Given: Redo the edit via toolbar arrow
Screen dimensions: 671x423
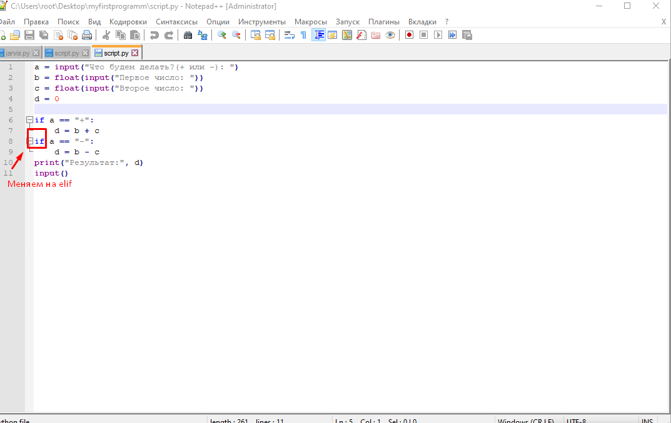Looking at the screenshot, I should 169,35.
